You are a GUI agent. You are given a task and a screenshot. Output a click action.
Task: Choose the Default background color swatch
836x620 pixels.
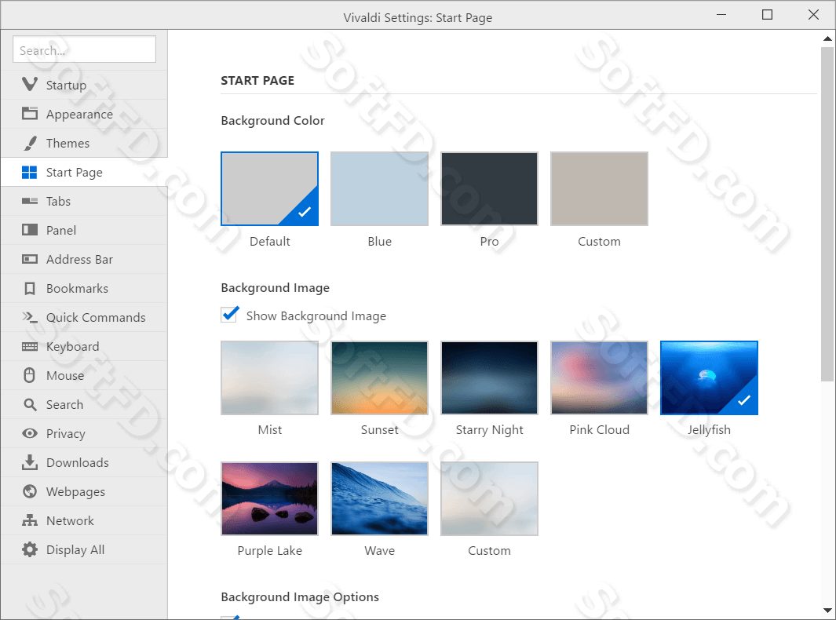[270, 188]
